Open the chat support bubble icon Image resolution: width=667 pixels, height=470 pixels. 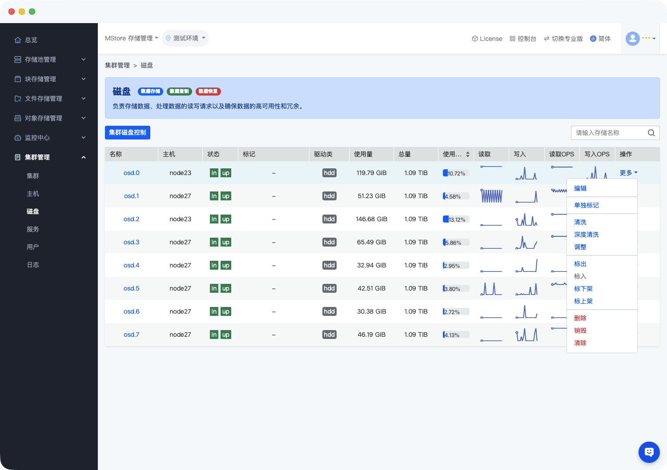(649, 452)
